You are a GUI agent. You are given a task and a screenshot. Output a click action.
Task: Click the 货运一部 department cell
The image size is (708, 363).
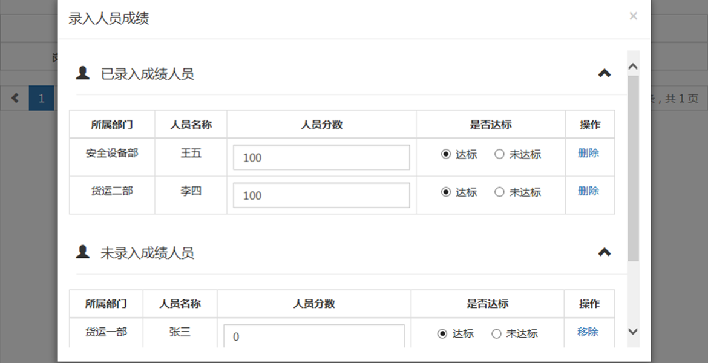(x=106, y=332)
